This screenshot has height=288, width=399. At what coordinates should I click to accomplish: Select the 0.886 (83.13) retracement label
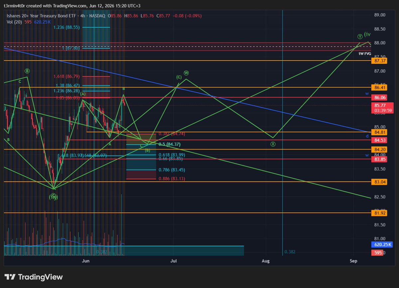(x=172, y=179)
